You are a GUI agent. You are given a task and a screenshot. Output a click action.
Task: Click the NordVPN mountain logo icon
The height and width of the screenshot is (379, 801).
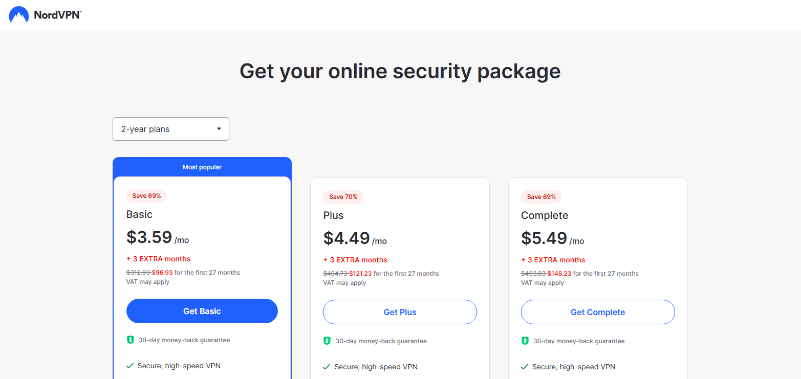click(19, 15)
